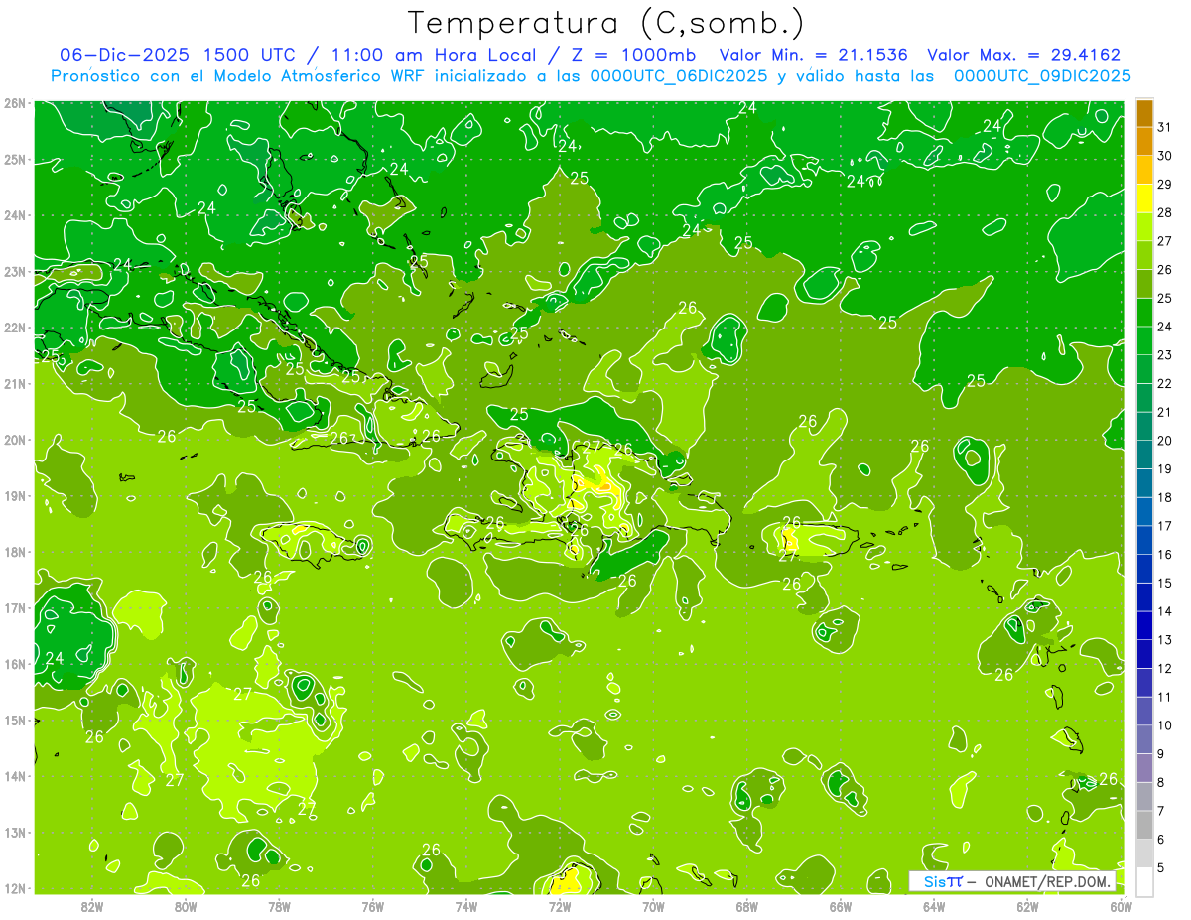Image resolution: width=1191 pixels, height=920 pixels.
Task: Click the 68W longitude axis label
Action: pos(747,906)
